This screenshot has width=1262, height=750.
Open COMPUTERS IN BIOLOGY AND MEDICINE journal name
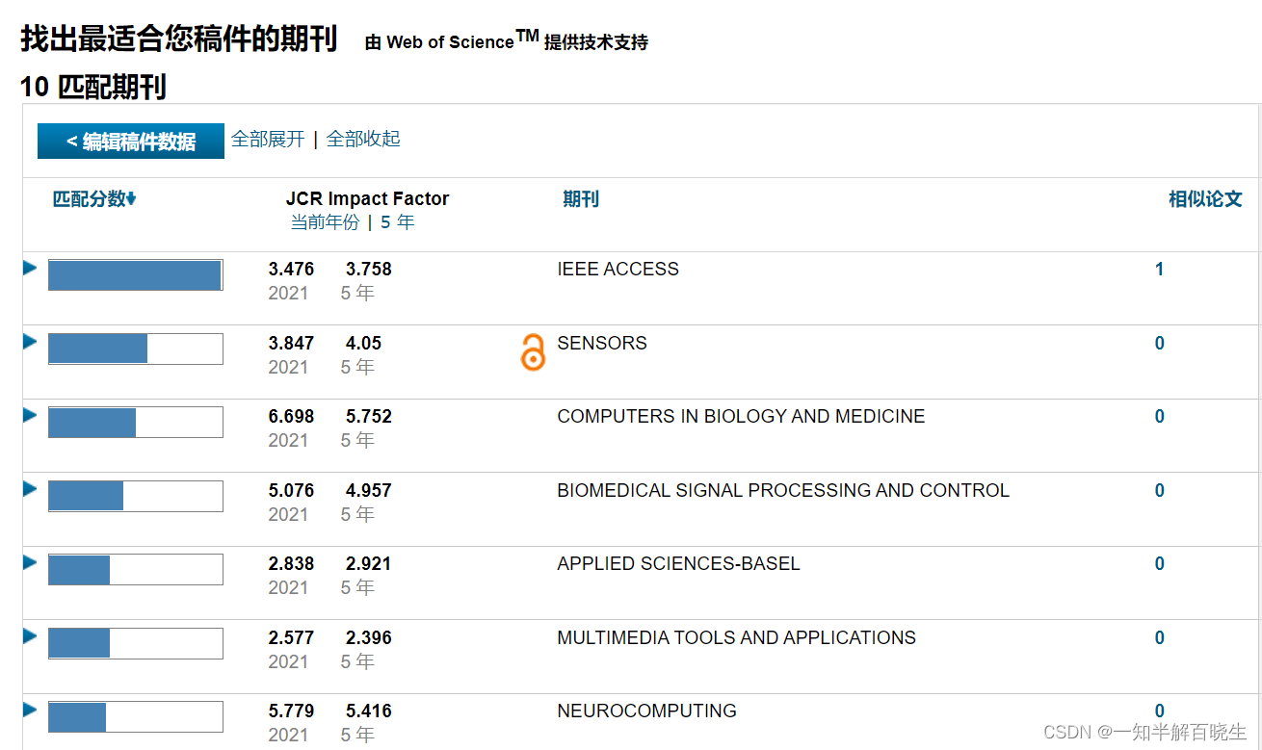coord(741,416)
